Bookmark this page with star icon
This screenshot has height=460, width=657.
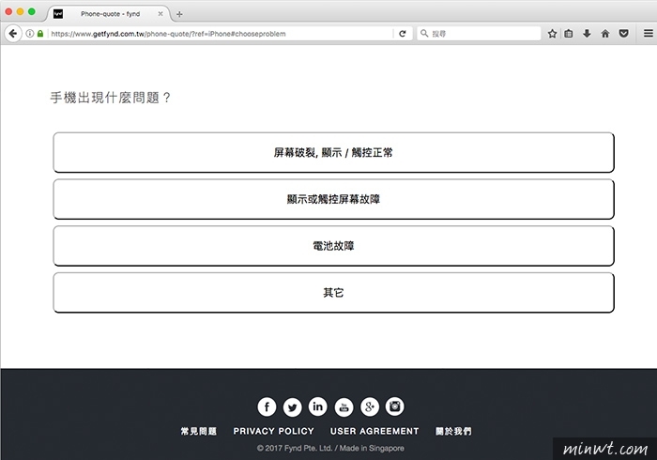coord(552,34)
